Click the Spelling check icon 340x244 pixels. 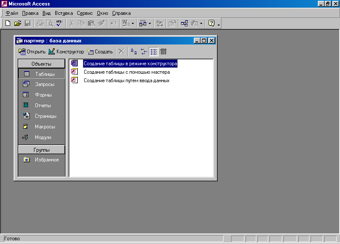point(59,23)
